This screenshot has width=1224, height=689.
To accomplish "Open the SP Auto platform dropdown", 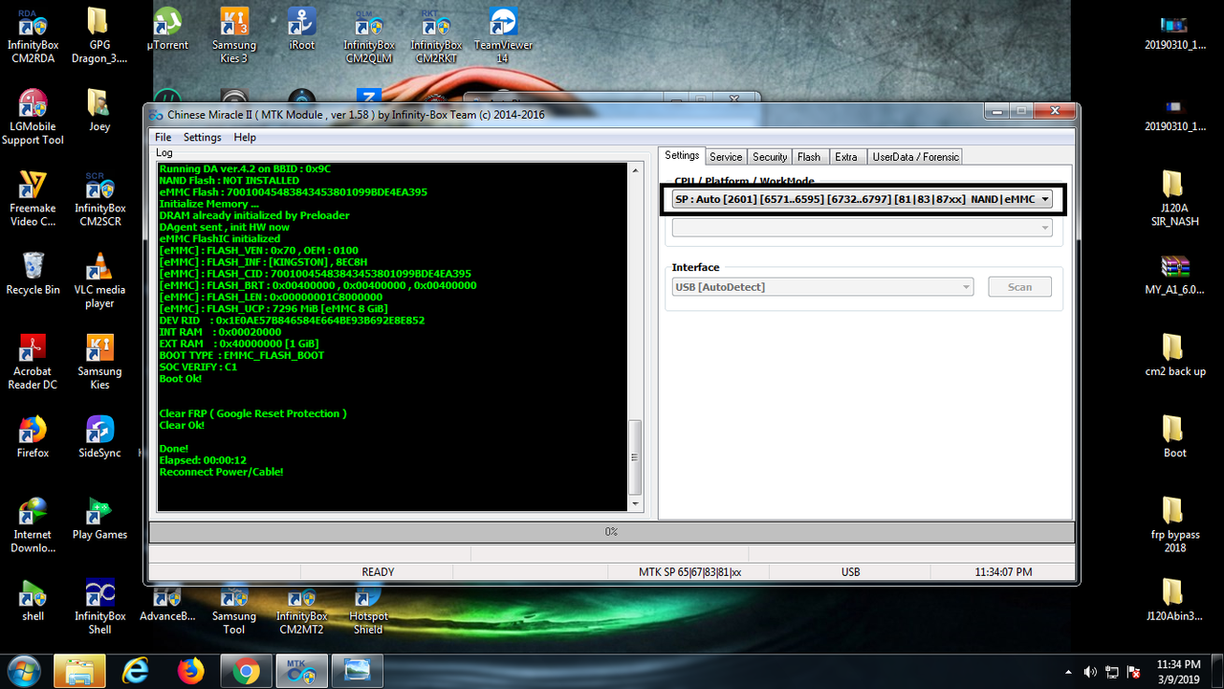I will [1045, 199].
